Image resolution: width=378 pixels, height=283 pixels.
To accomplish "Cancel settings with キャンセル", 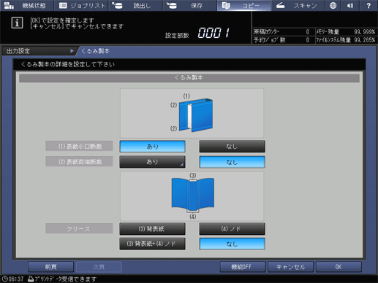I will pos(290,267).
